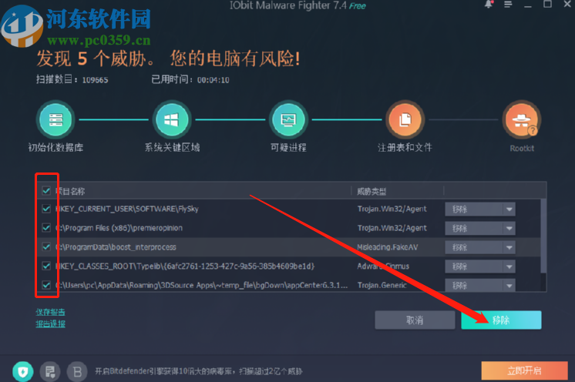Open the 保存报告 save report link

coord(50,312)
